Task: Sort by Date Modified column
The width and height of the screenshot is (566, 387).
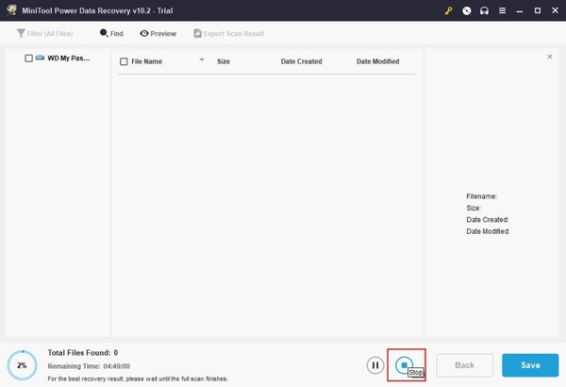Action: [x=377, y=61]
